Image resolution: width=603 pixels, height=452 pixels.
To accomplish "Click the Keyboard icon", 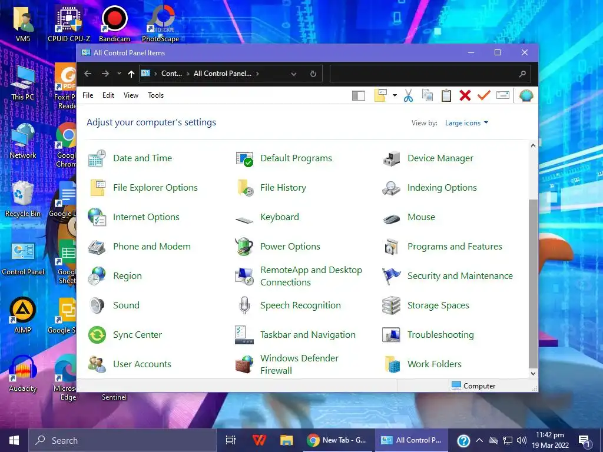I will [244, 220].
